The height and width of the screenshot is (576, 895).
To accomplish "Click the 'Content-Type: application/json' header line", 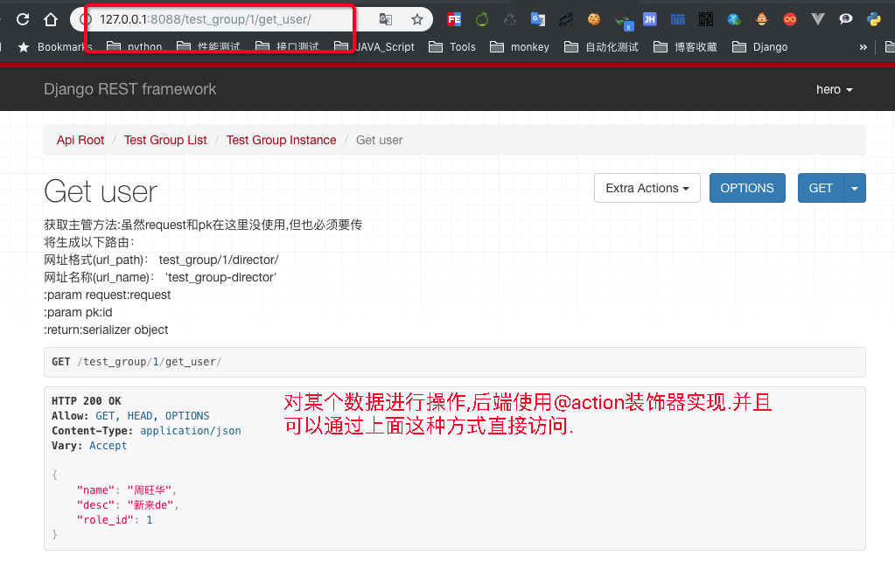I will pyautogui.click(x=146, y=431).
